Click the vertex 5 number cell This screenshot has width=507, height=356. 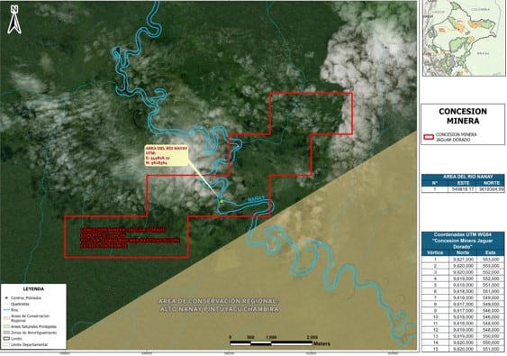[x=435, y=285]
